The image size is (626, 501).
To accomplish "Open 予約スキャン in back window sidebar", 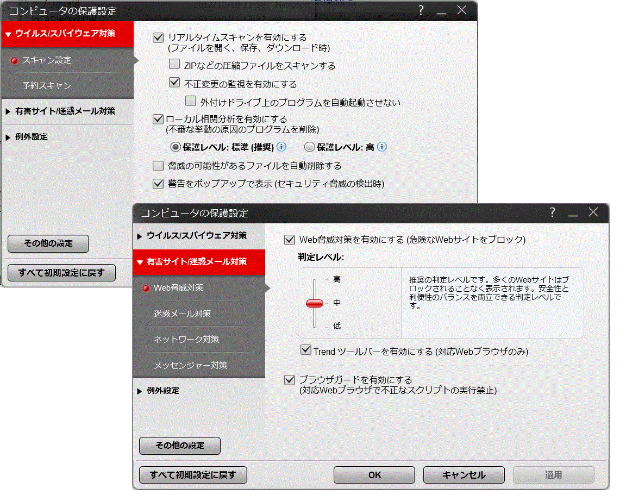I will (67, 85).
